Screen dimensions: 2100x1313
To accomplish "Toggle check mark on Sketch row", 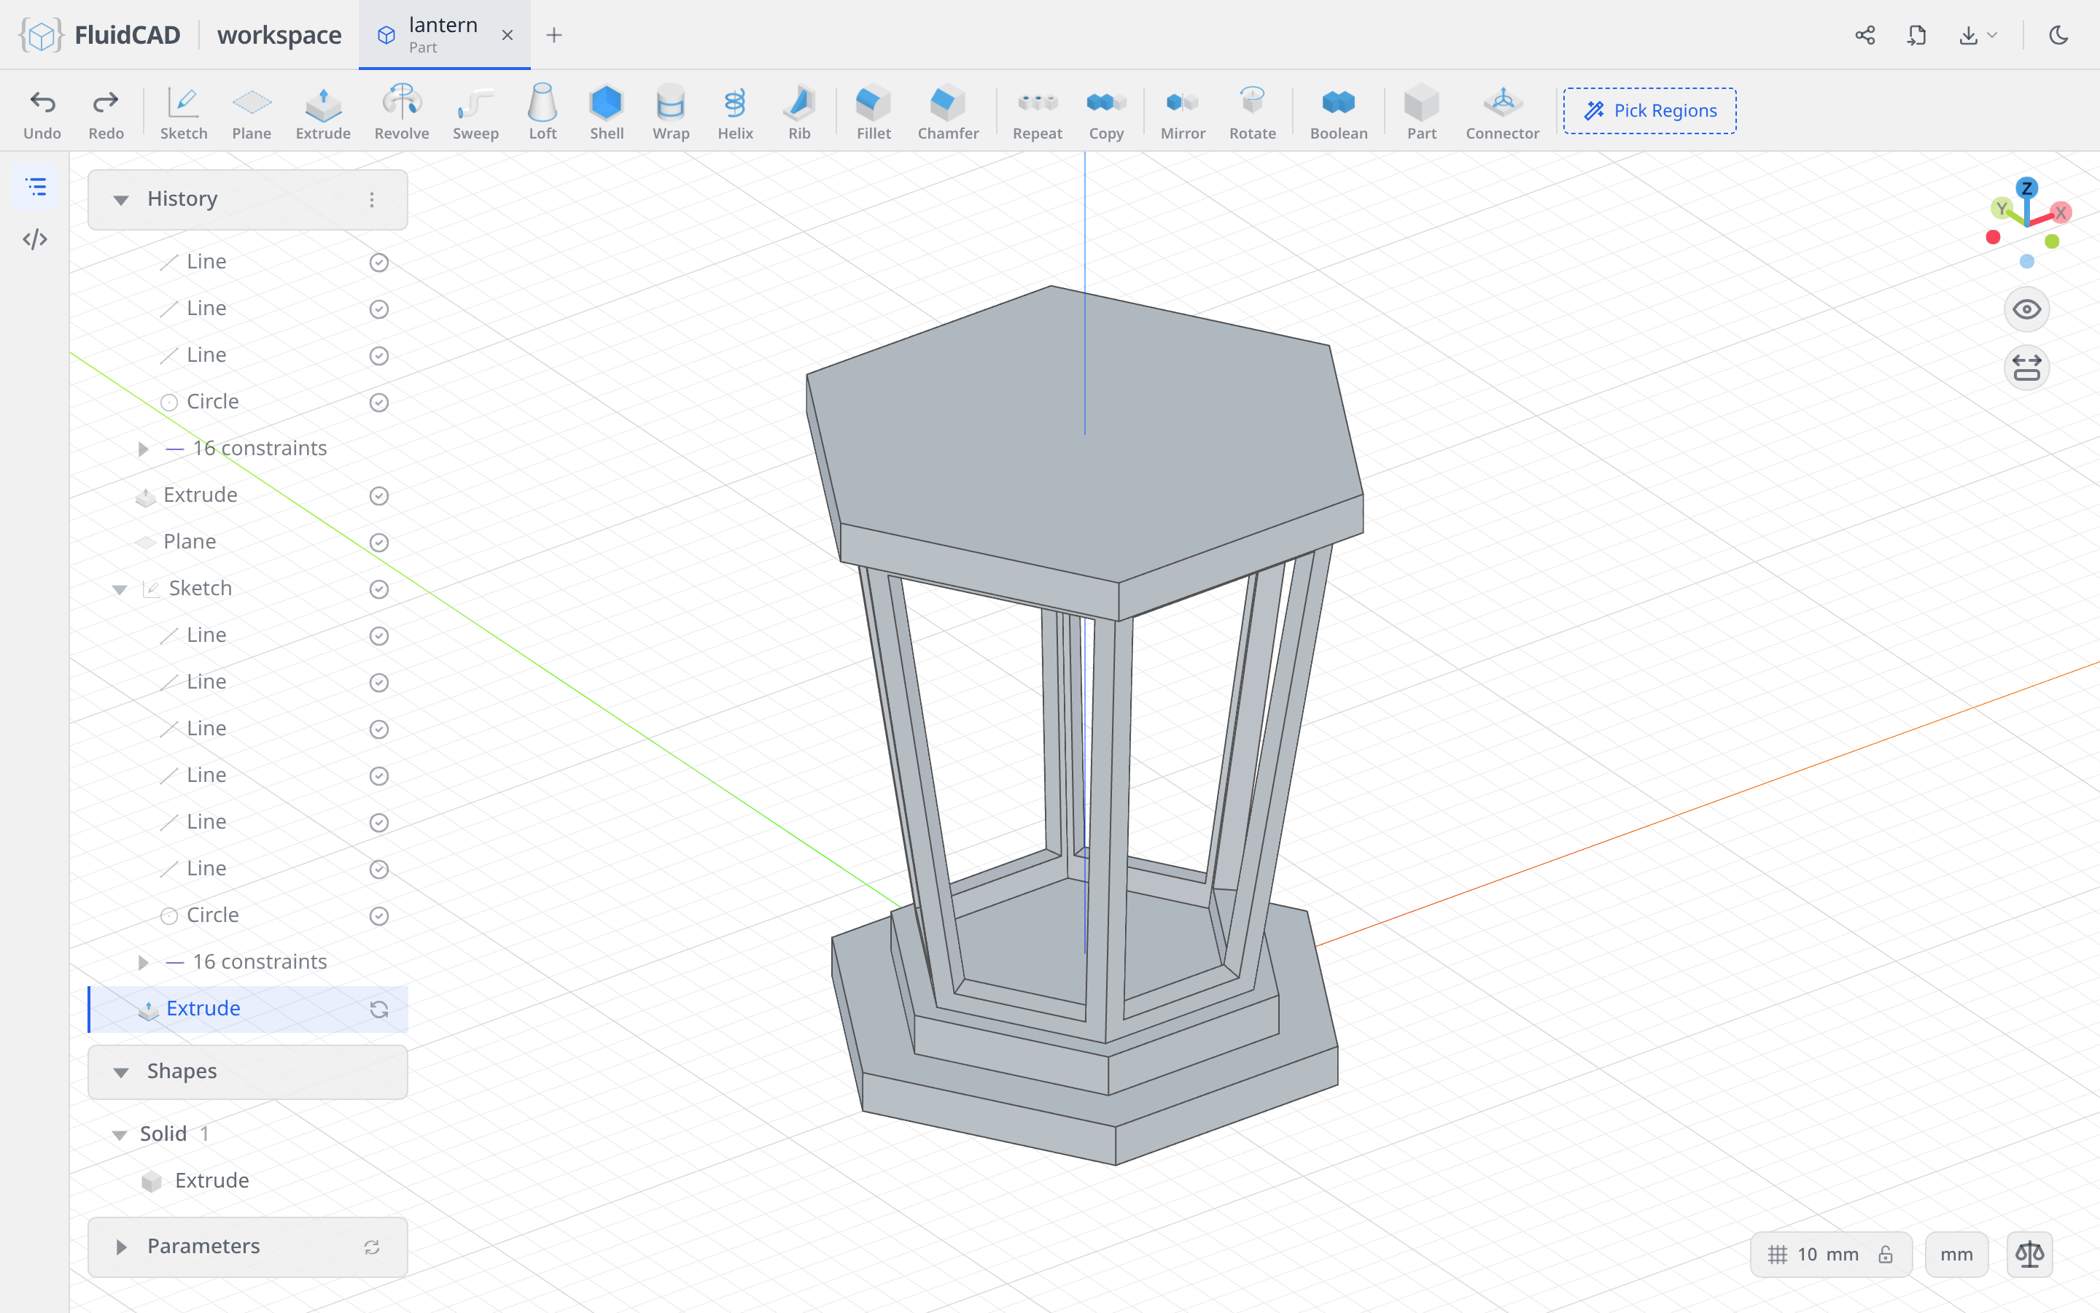I will coord(378,589).
